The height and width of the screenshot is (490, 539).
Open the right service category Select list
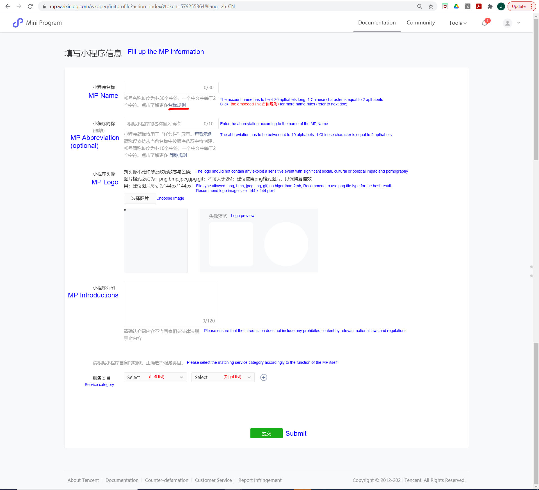[223, 377]
